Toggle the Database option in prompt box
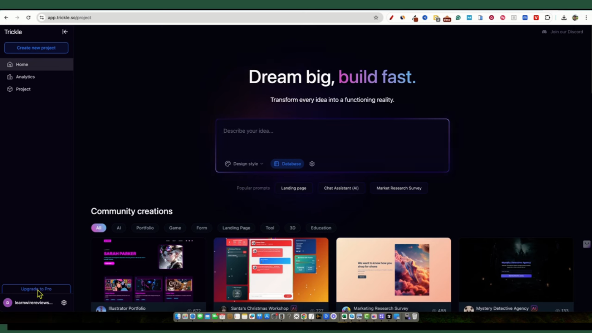Image resolution: width=592 pixels, height=333 pixels. click(288, 164)
